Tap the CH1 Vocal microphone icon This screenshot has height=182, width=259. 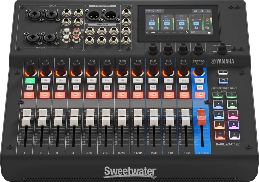(x=152, y=16)
